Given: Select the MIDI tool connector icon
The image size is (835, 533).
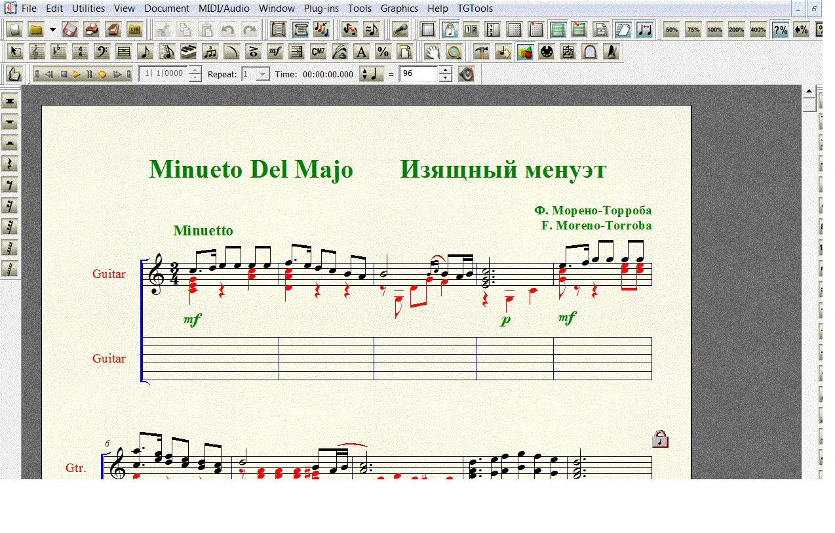Looking at the screenshot, I should point(546,52).
